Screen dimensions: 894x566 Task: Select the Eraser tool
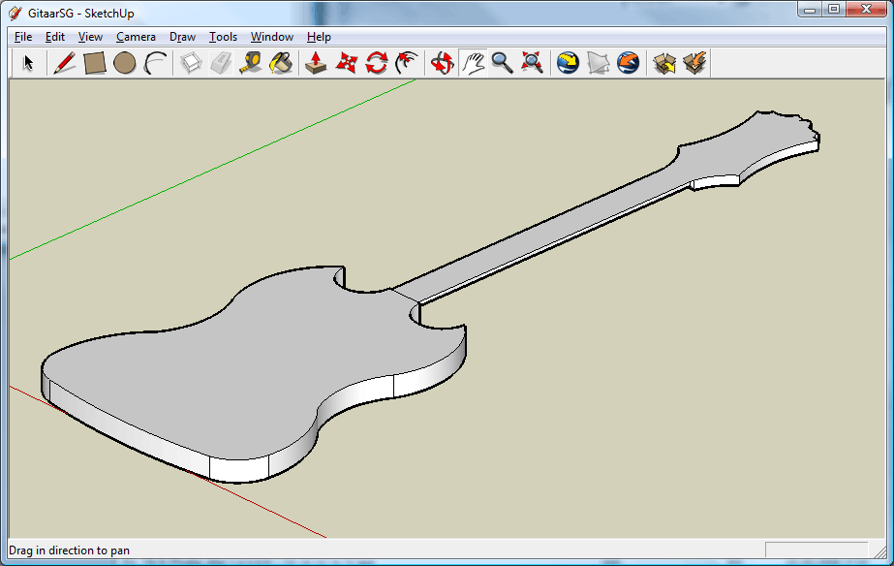(221, 63)
